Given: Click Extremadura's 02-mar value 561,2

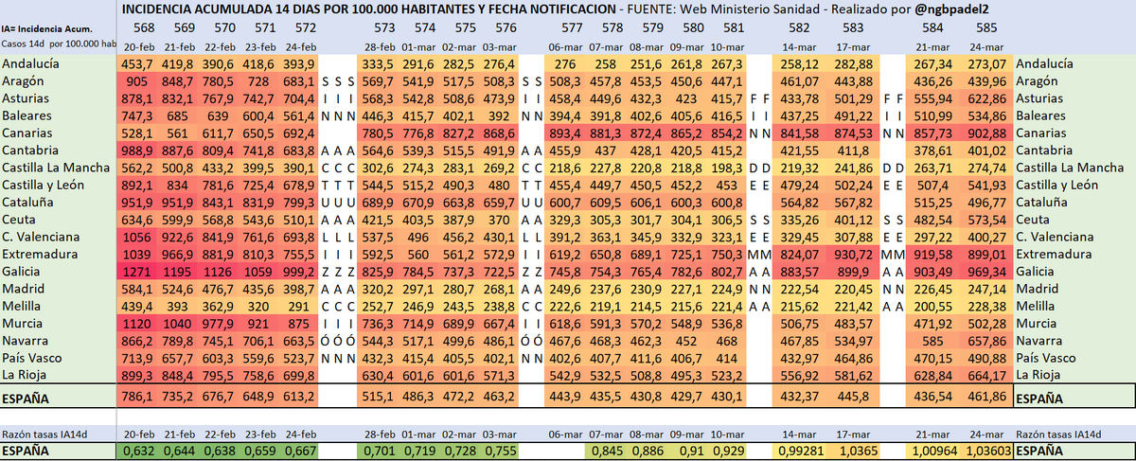Looking at the screenshot, I should (457, 255).
